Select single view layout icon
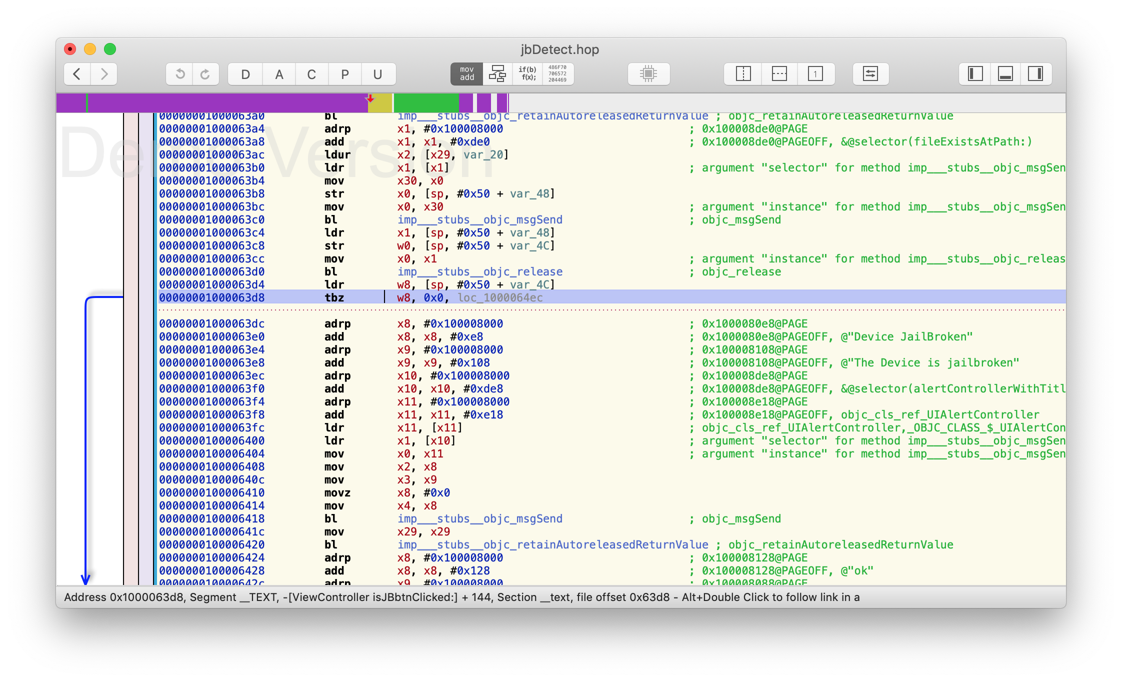The width and height of the screenshot is (1122, 682). (815, 74)
